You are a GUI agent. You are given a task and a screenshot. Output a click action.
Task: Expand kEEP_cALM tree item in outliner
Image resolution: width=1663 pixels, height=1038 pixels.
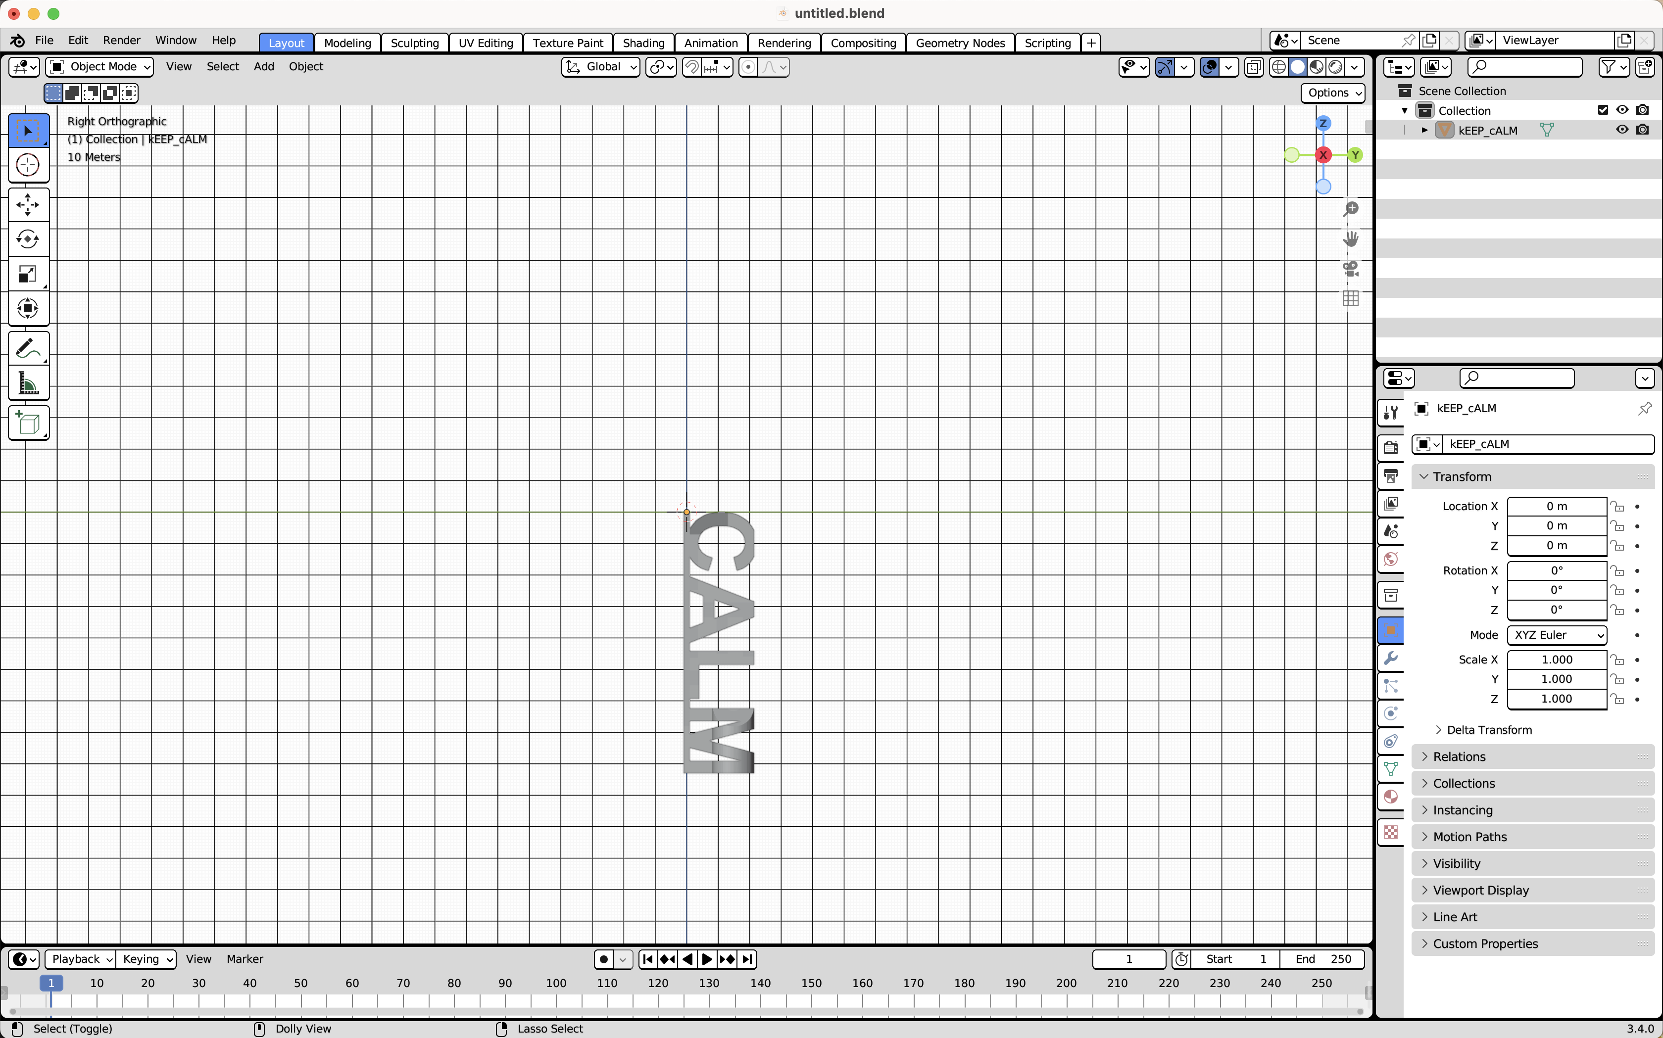[x=1425, y=130]
